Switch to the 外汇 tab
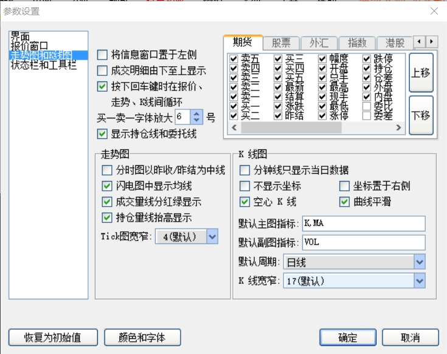The height and width of the screenshot is (354, 447). click(x=319, y=43)
